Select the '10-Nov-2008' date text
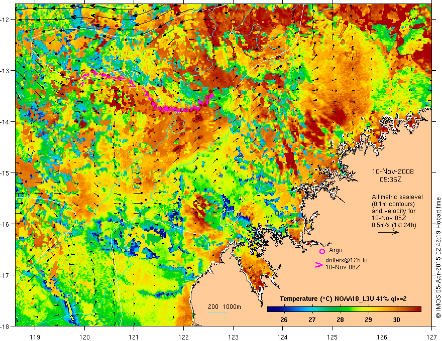The height and width of the screenshot is (341, 442). tap(393, 172)
